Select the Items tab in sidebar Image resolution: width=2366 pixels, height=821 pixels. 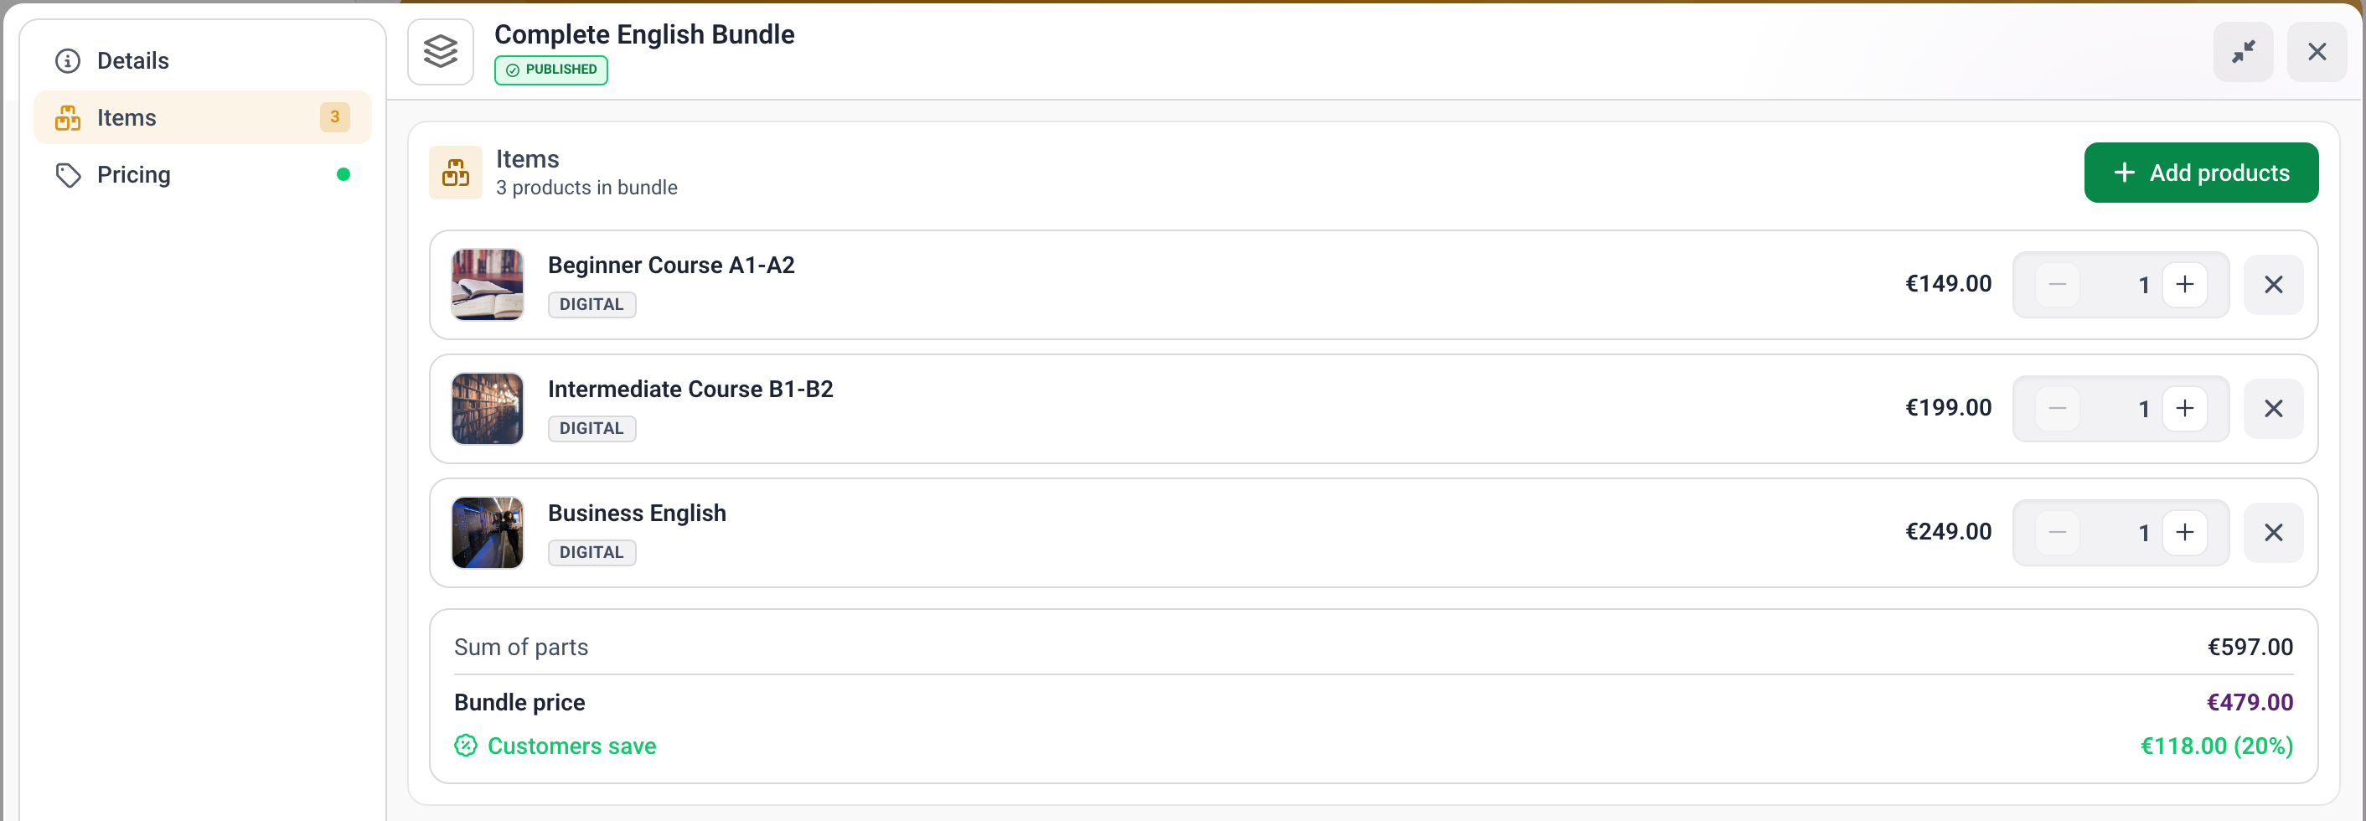[x=202, y=117]
